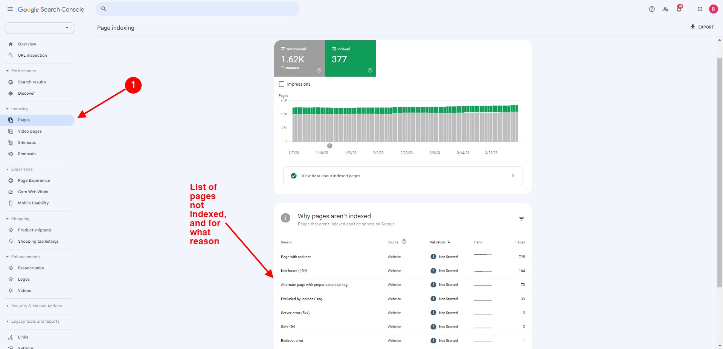Open the Redirect error row

tap(403, 341)
